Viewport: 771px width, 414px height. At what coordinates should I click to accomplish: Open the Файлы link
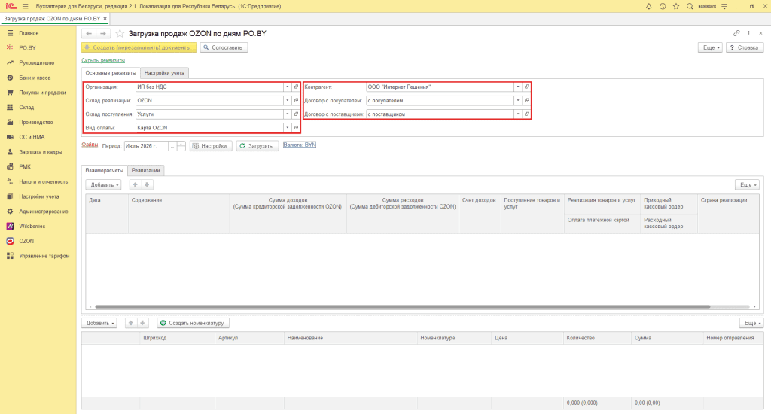[90, 145]
